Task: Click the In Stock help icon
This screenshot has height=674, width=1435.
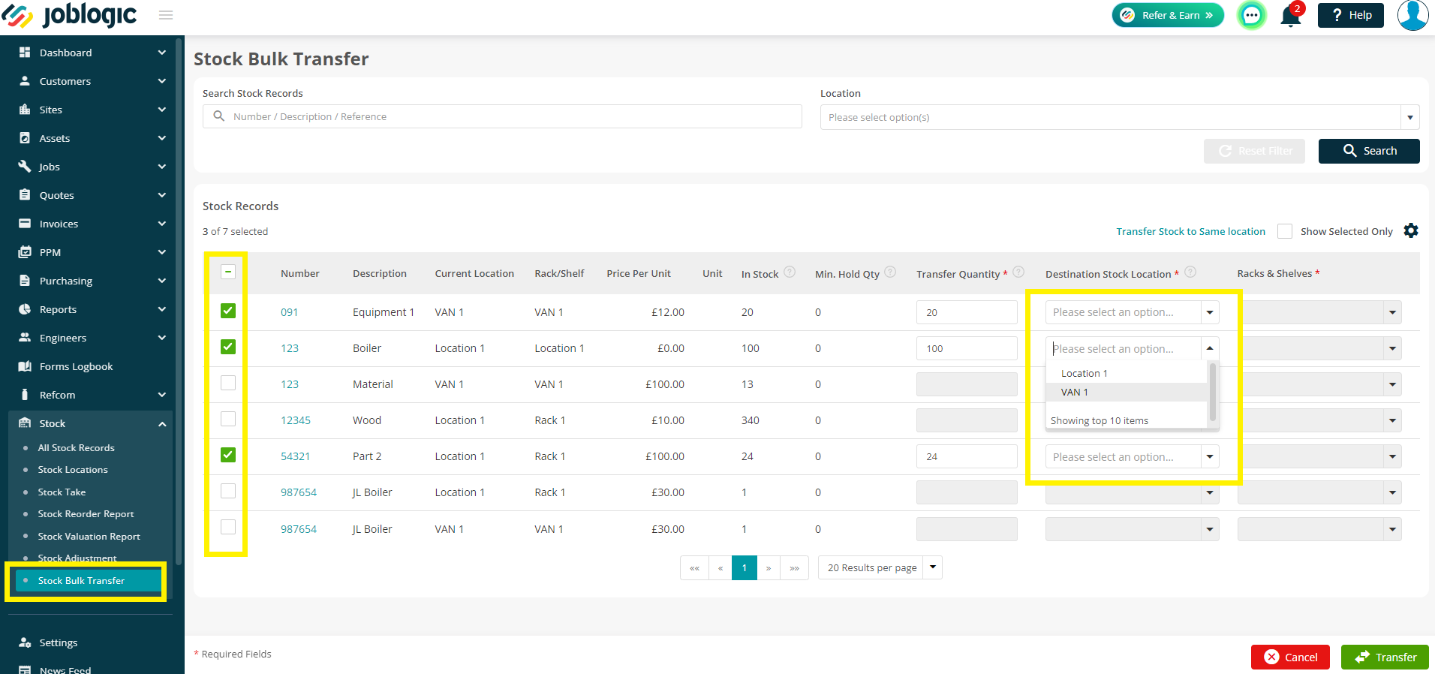Action: coord(790,272)
